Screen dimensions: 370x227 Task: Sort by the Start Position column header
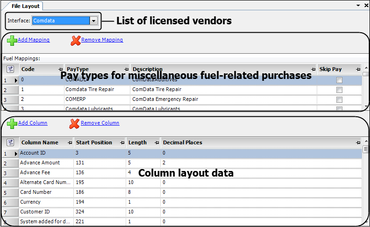pyautogui.click(x=96, y=142)
